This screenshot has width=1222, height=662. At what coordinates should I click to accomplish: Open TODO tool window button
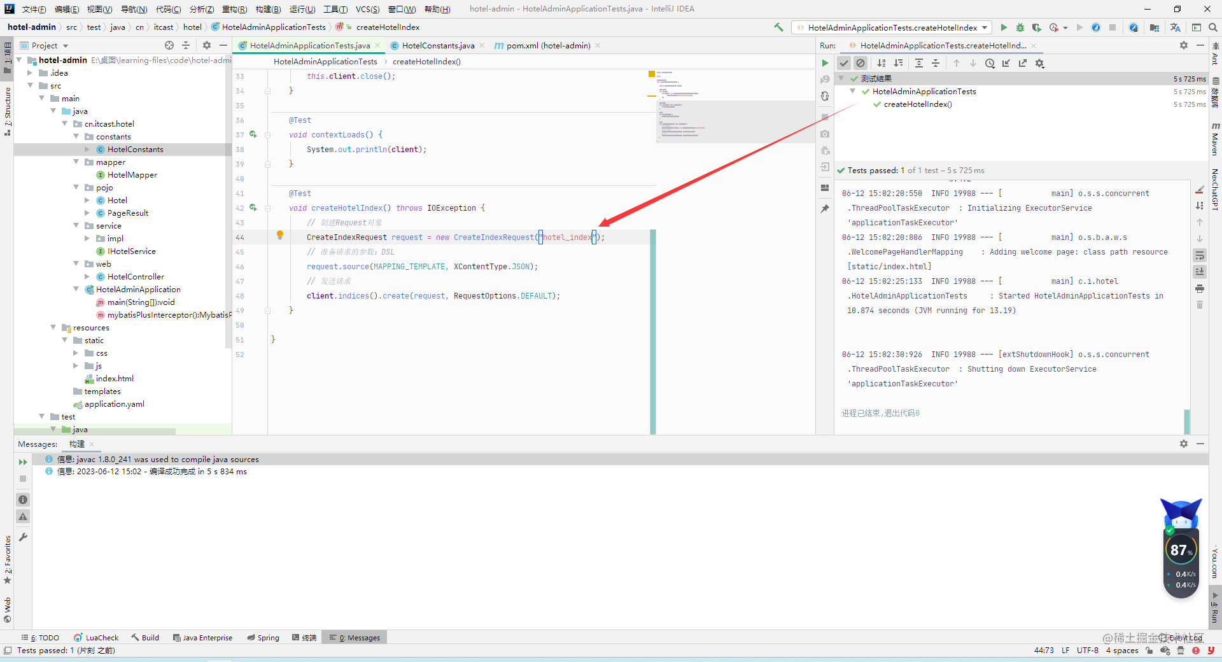[41, 637]
